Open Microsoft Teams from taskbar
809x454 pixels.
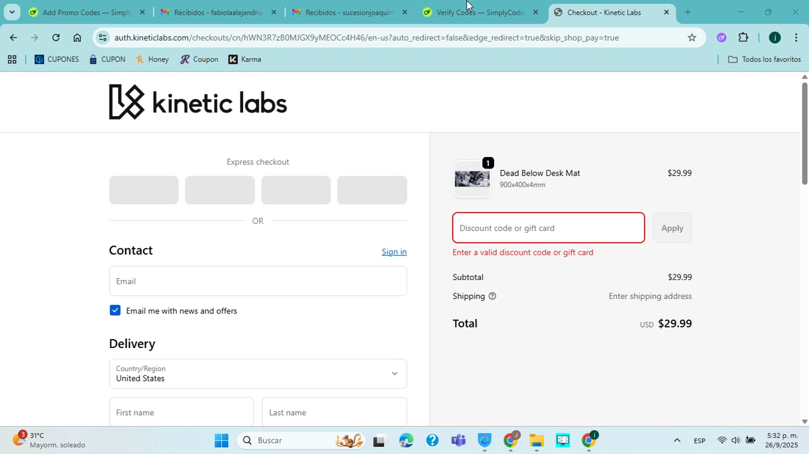tap(458, 441)
